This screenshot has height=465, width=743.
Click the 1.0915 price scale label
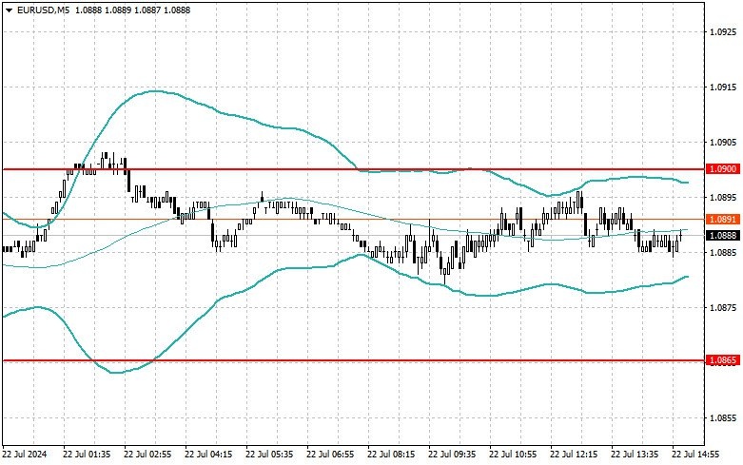[723, 87]
